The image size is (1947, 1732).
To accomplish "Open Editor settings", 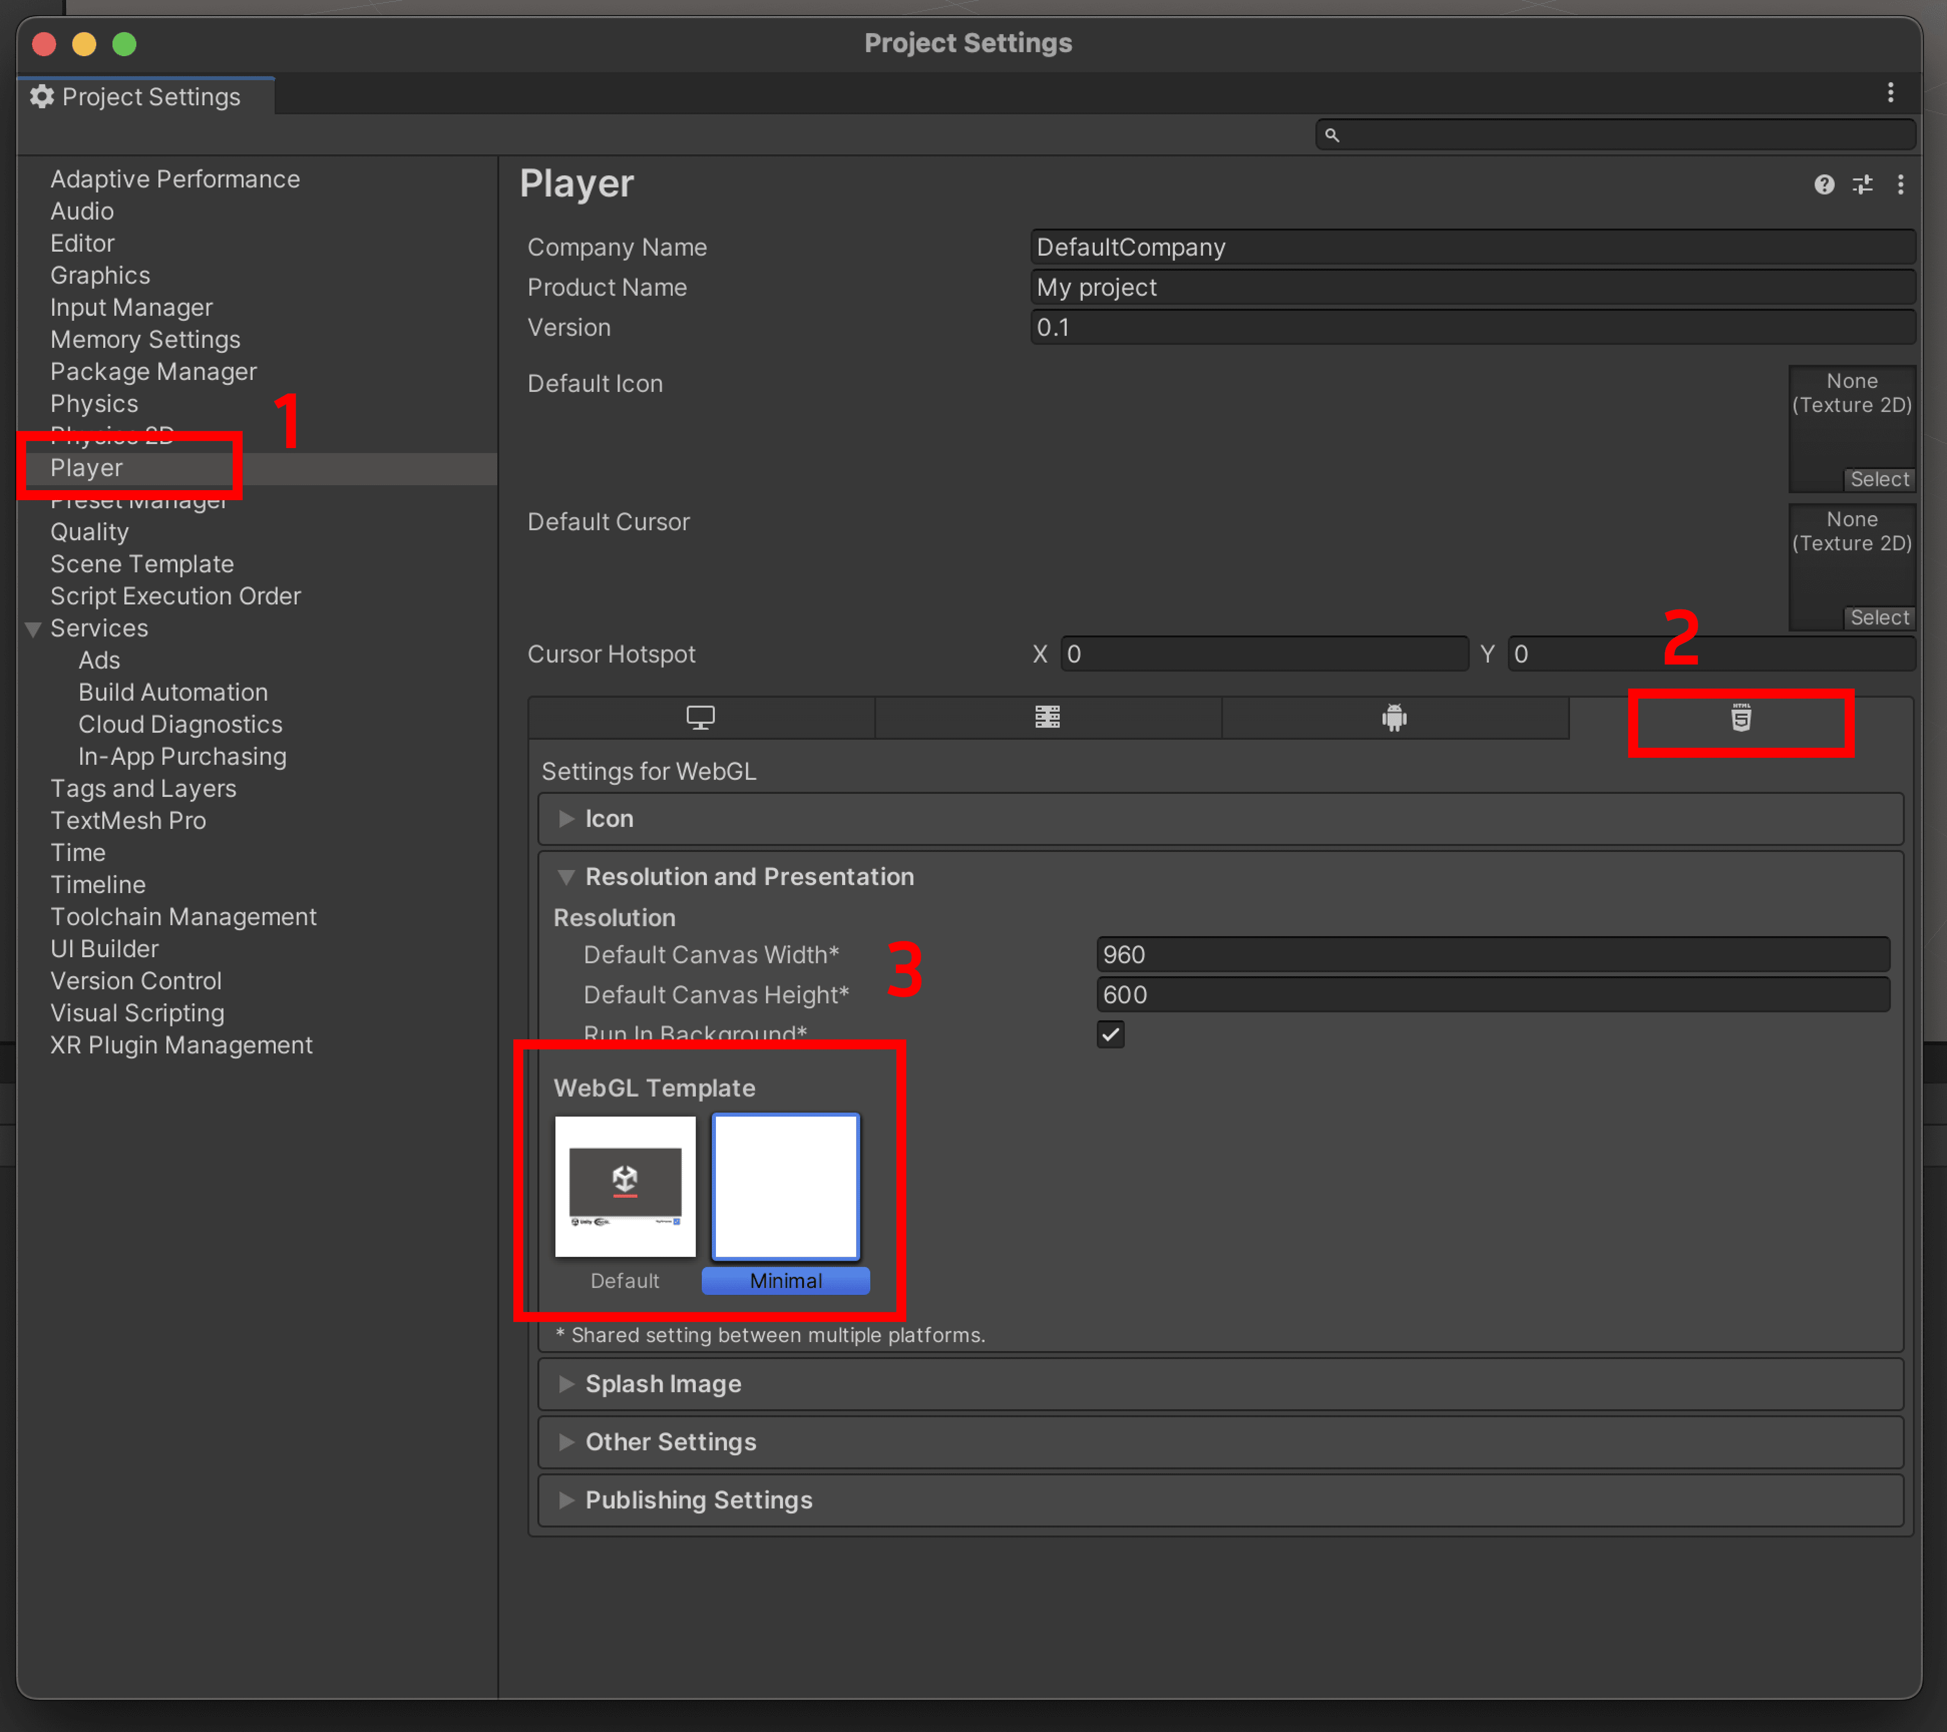I will point(82,244).
